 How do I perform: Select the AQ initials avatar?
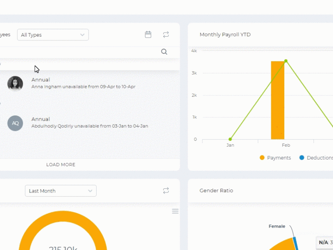[15, 123]
